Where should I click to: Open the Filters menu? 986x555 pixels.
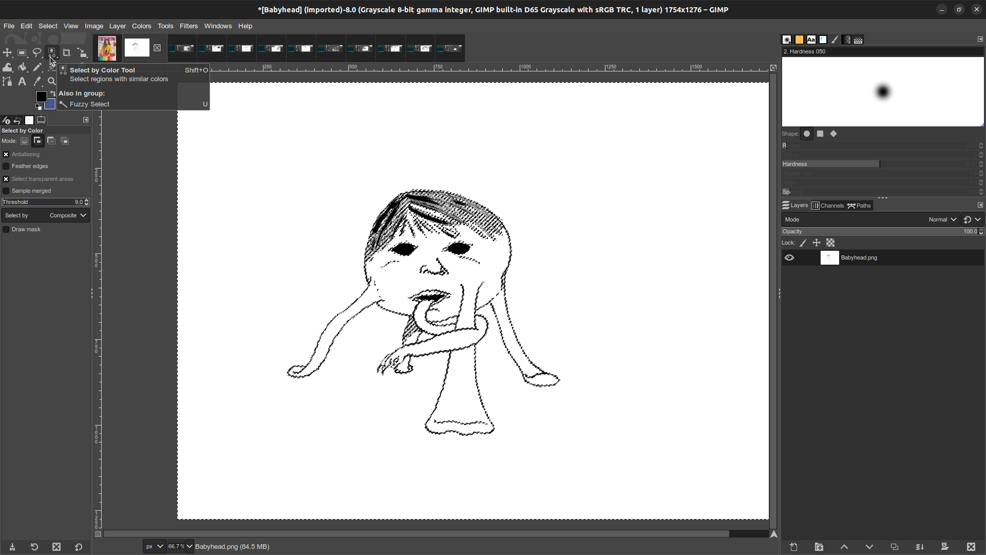pos(188,26)
